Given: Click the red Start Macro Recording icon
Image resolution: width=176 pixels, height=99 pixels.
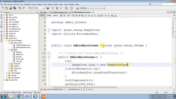Looking at the screenshot, I should click(106, 15).
